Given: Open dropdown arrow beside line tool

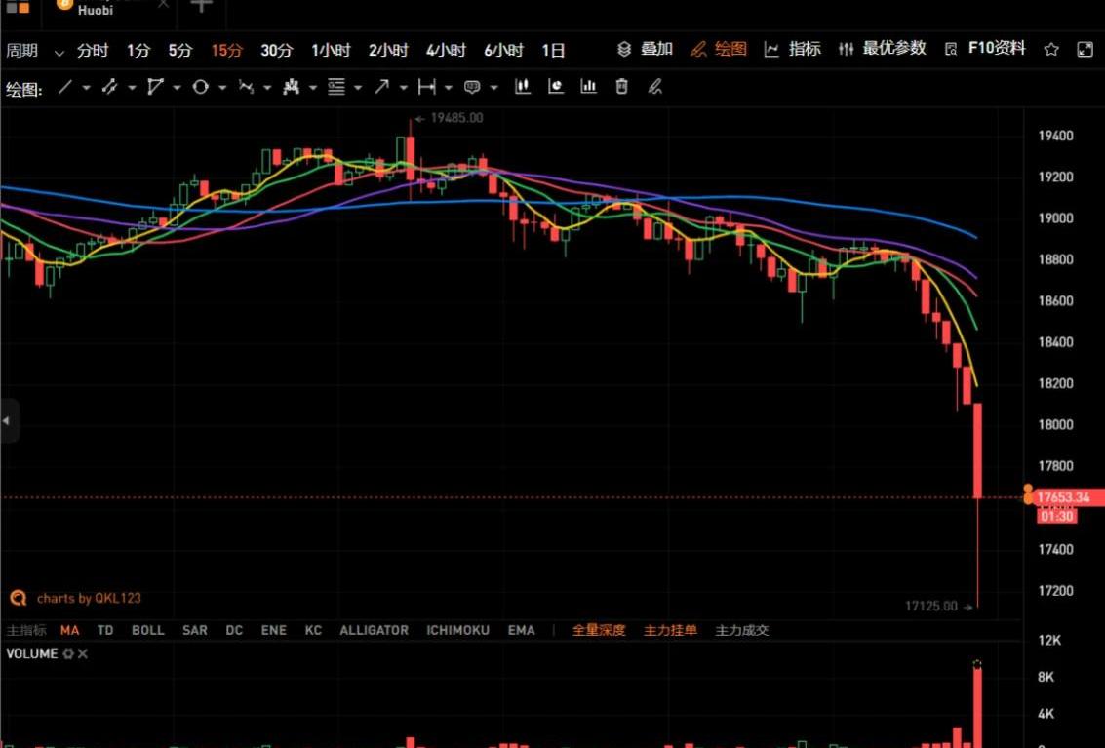Looking at the screenshot, I should click(x=86, y=88).
